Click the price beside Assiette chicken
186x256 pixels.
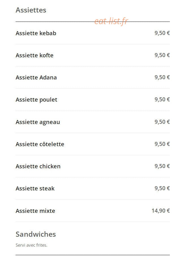coord(162,166)
